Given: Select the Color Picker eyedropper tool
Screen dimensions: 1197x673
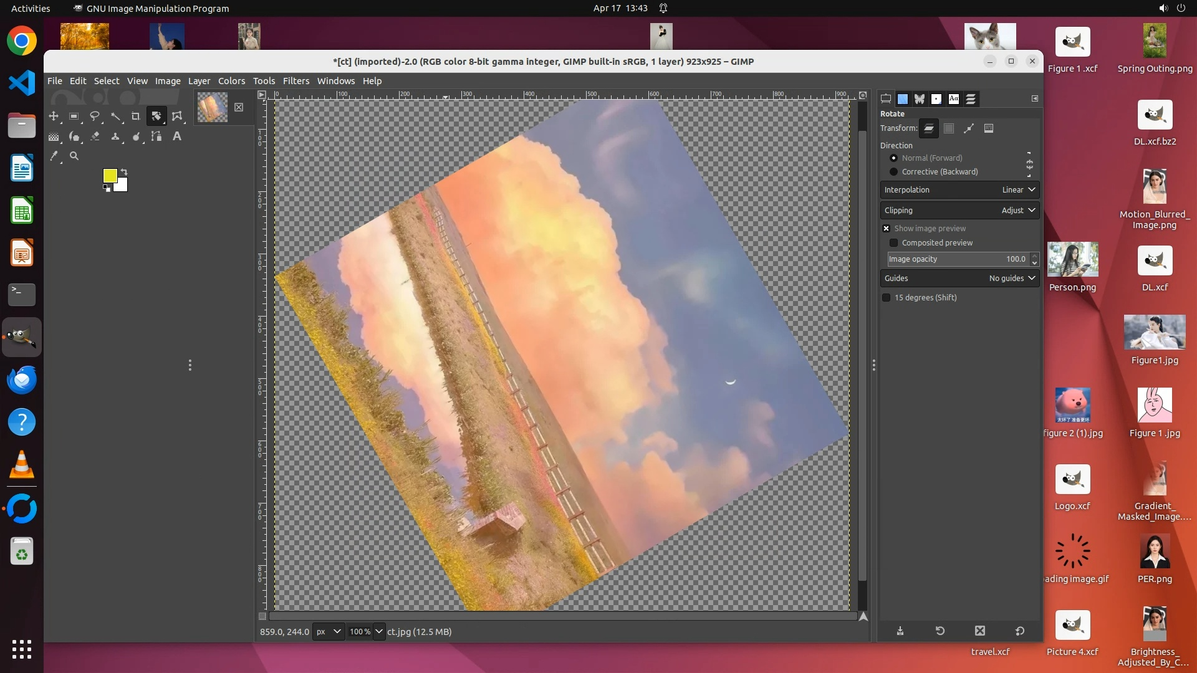Looking at the screenshot, I should (54, 156).
